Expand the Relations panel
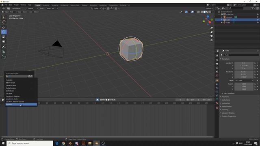Image resolution: width=260 pixels, height=146 pixels. 225,97
